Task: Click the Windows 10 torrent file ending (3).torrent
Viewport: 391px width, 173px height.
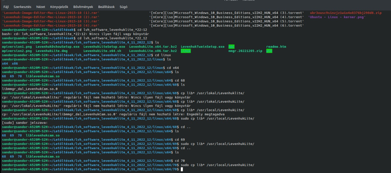Action: pyautogui.click(x=226, y=13)
